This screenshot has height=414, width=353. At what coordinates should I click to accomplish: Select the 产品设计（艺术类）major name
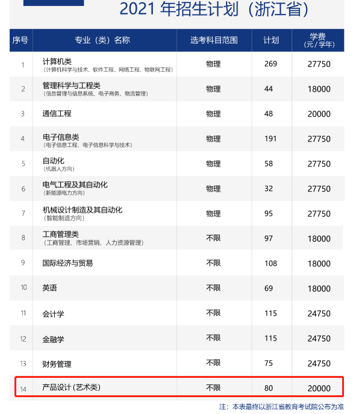pos(71,387)
